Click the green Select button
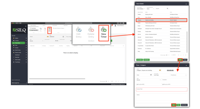 point(180,60)
